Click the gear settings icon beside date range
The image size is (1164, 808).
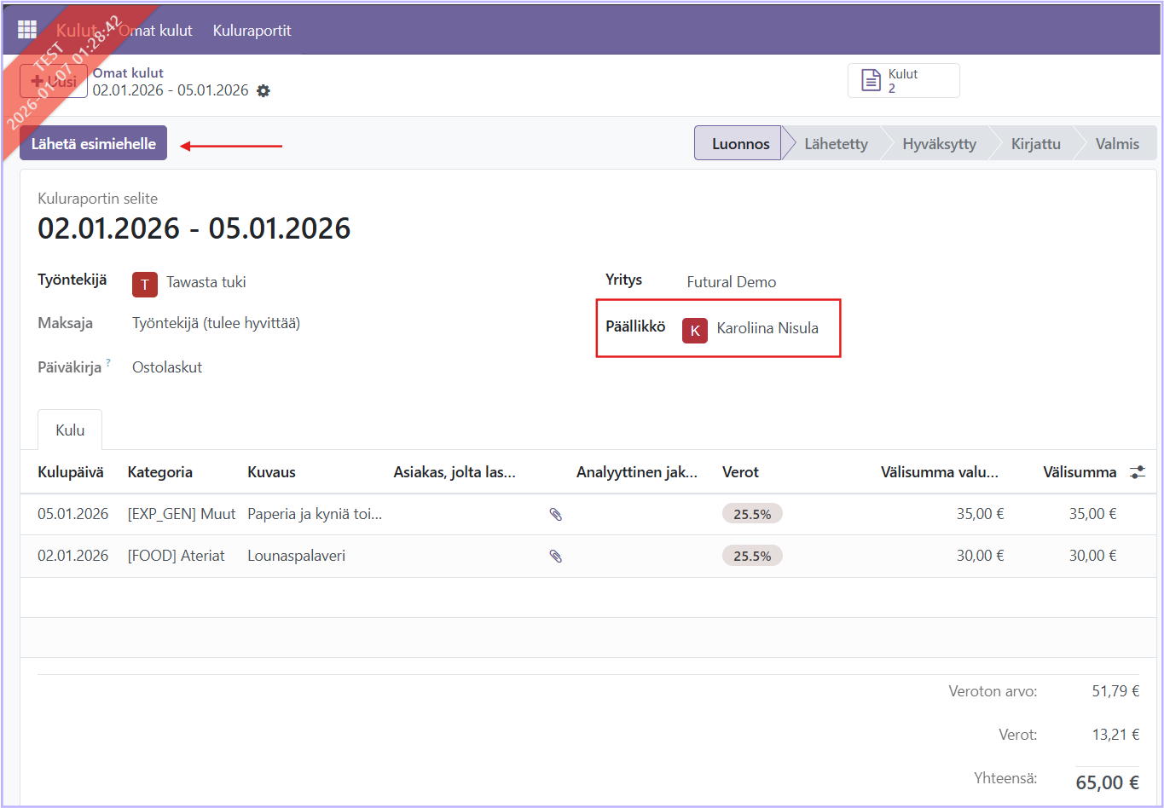(x=263, y=91)
